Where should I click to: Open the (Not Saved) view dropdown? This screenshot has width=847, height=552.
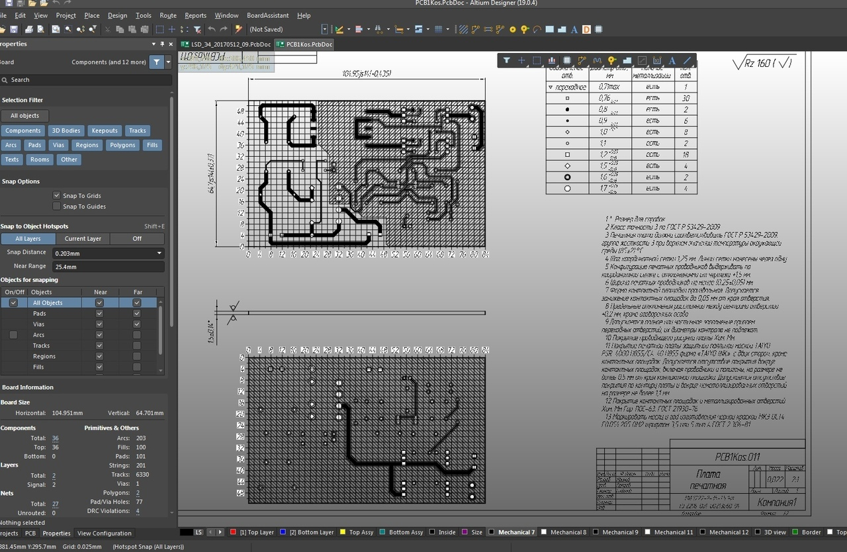coord(324,29)
